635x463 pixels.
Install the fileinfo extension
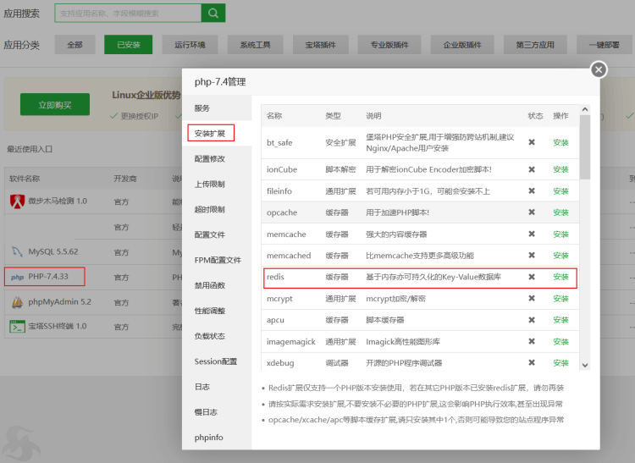560,190
